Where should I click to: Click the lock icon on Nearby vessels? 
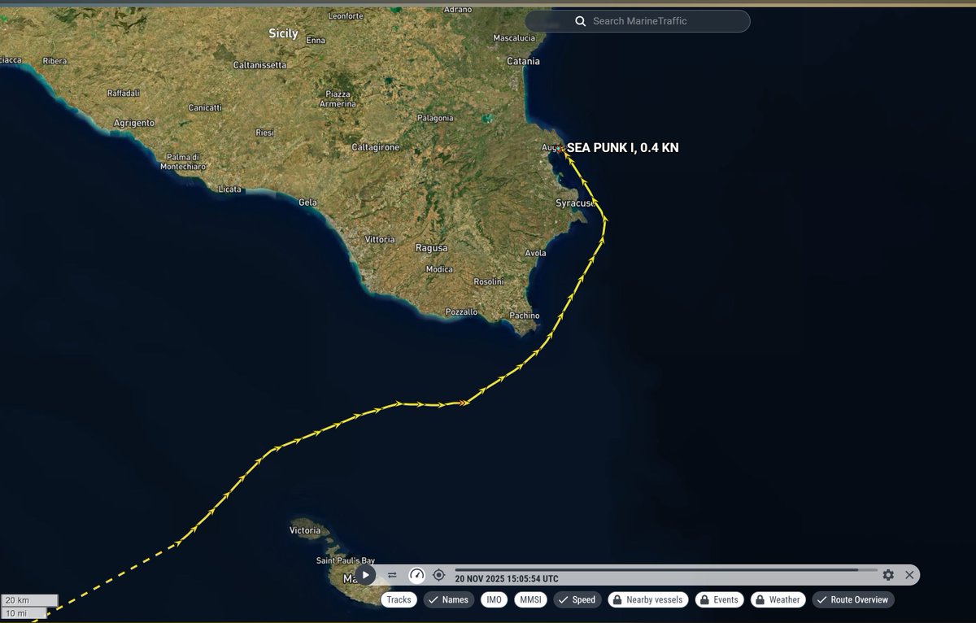619,599
